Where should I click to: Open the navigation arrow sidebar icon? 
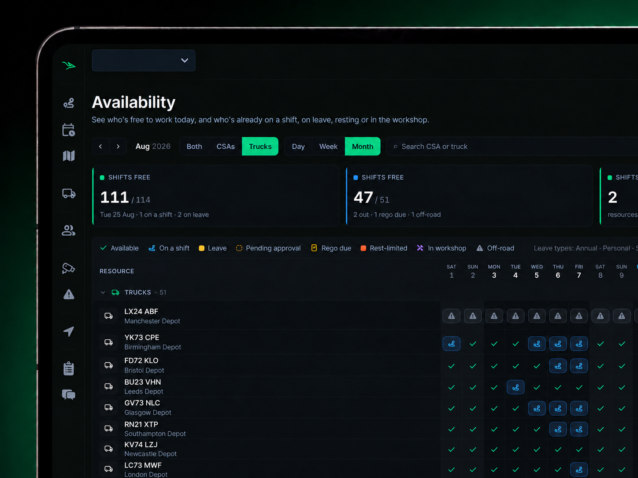(69, 331)
